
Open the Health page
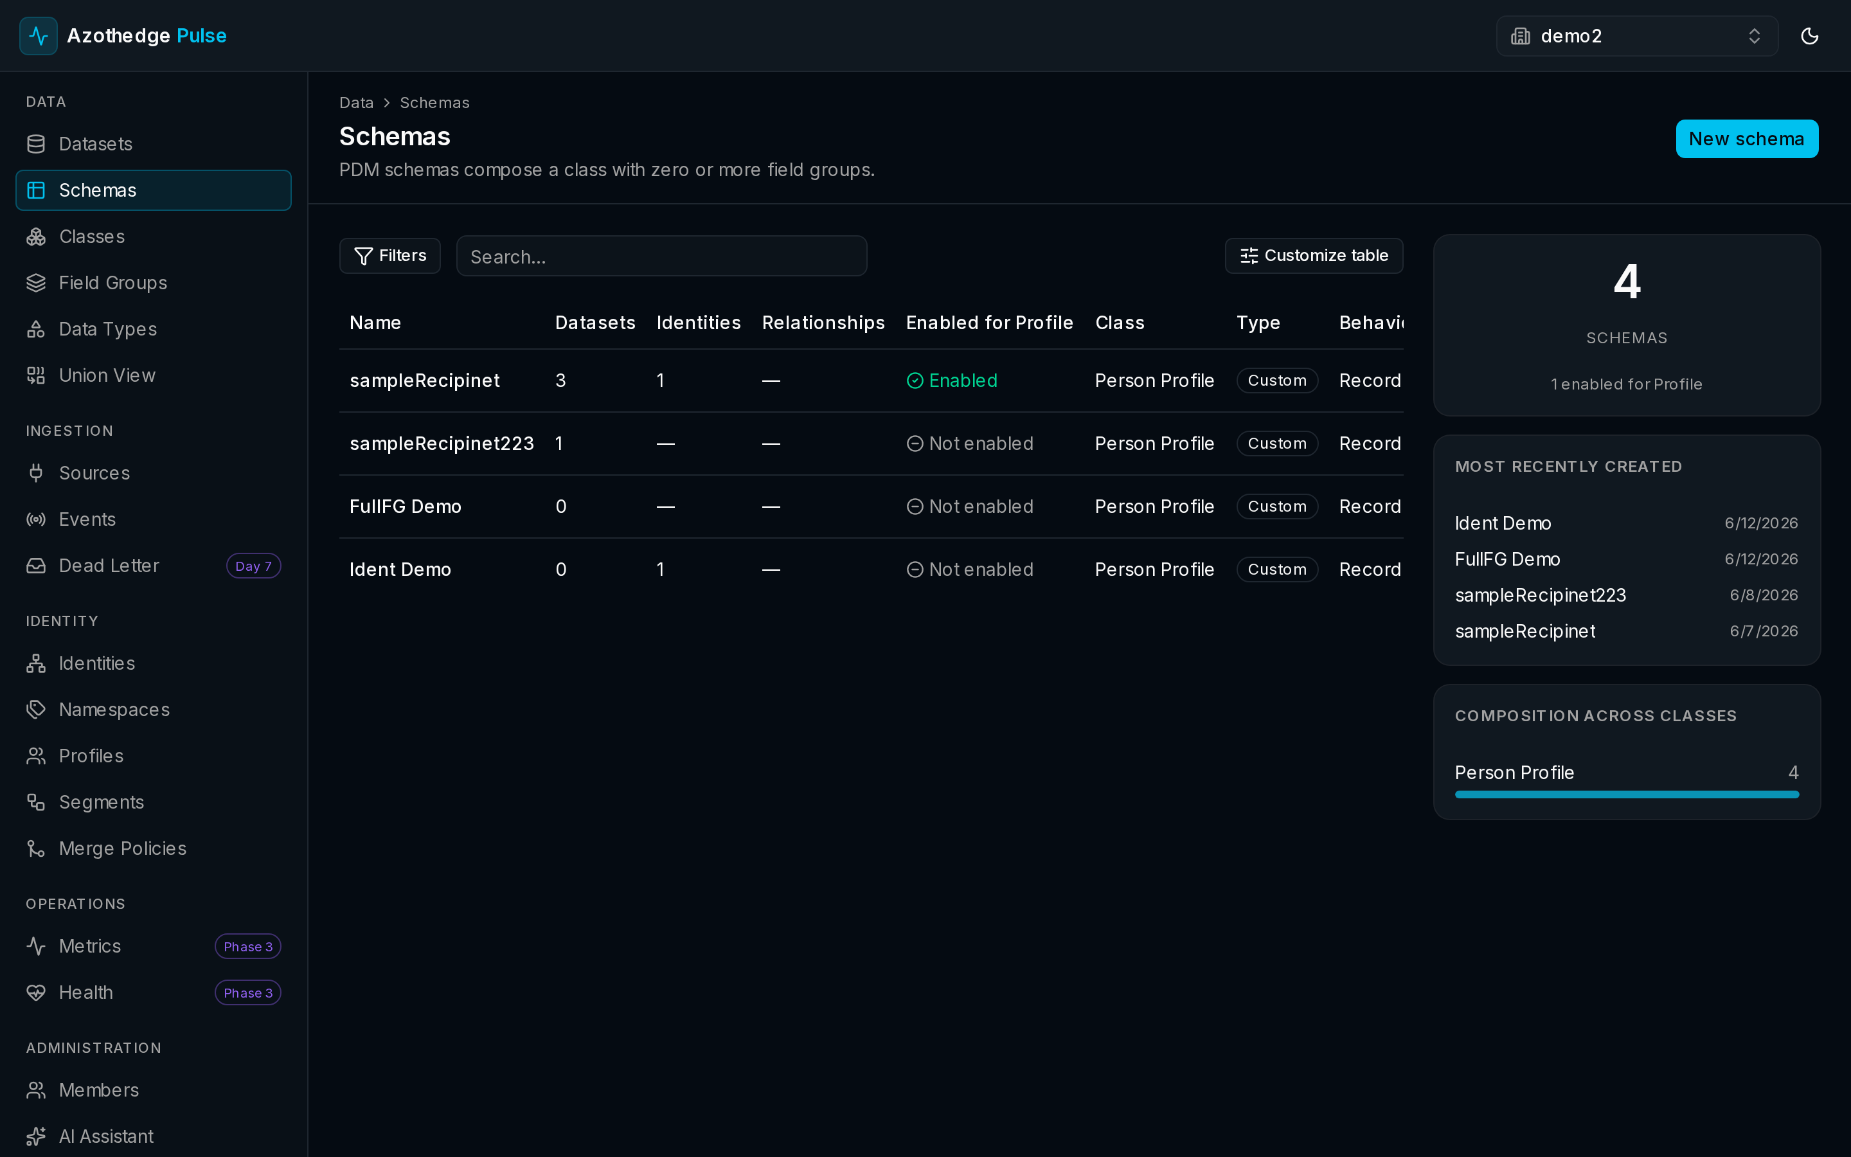tap(154, 992)
